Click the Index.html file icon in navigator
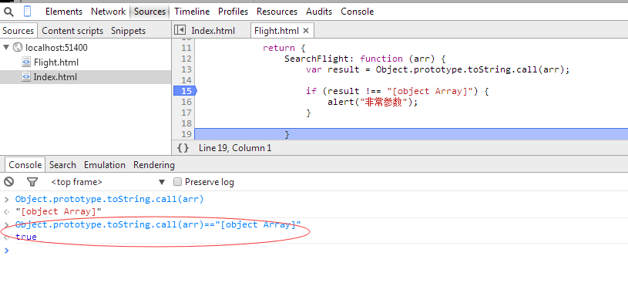 [x=26, y=77]
